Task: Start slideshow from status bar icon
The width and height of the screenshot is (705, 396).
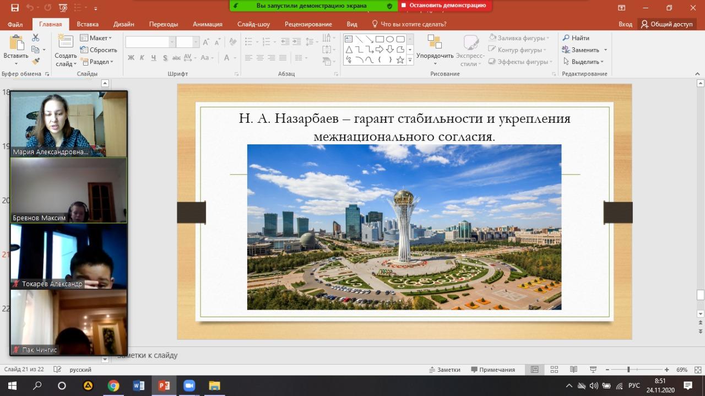Action: point(593,370)
